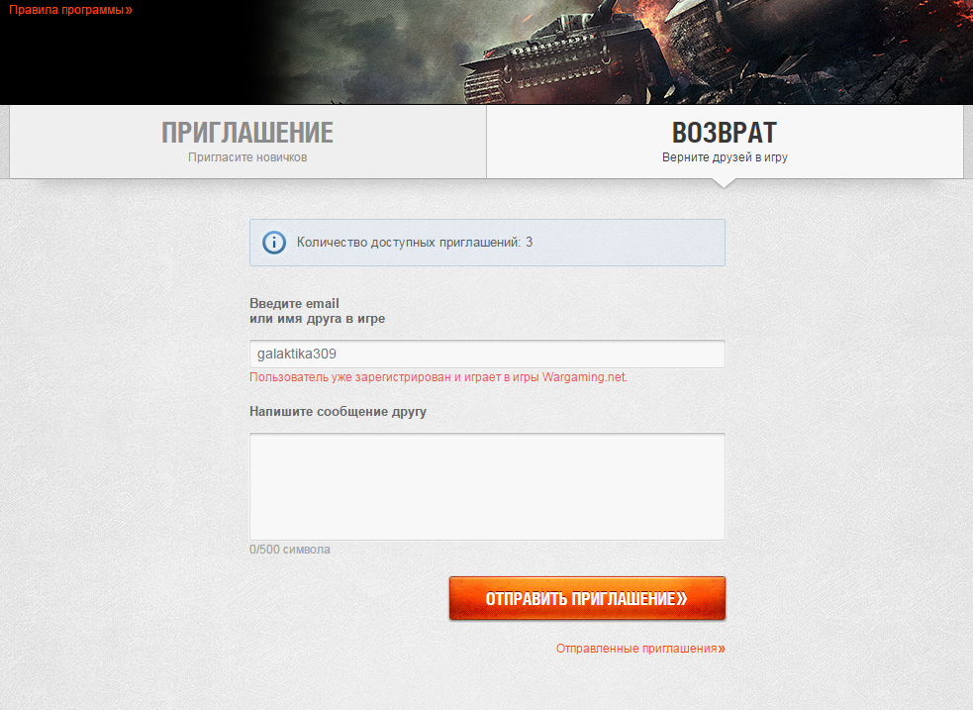973x710 pixels.
Task: Click the available invitations count text
Action: (x=415, y=242)
